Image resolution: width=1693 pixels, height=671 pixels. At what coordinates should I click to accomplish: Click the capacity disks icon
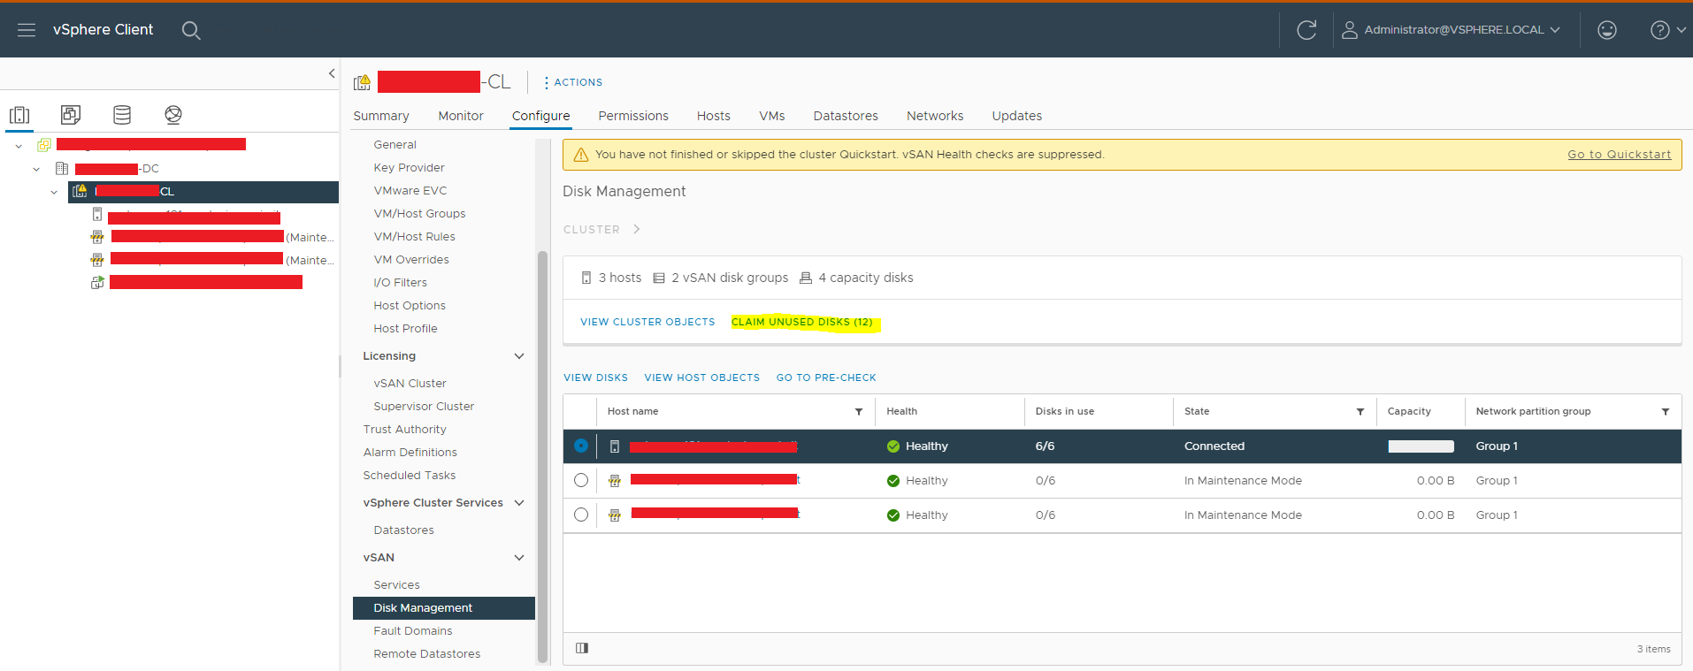click(806, 278)
